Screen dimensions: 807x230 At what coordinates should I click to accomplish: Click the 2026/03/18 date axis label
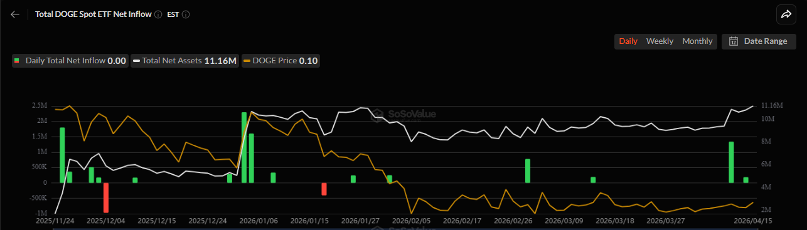click(615, 221)
